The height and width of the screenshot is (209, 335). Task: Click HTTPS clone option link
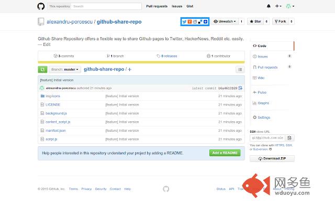(280, 145)
